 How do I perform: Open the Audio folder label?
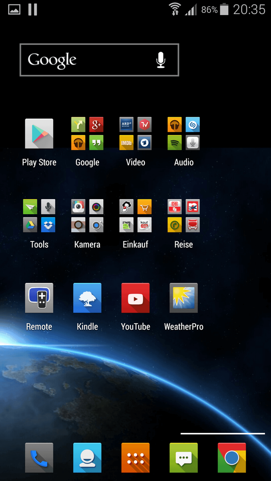coord(184,162)
